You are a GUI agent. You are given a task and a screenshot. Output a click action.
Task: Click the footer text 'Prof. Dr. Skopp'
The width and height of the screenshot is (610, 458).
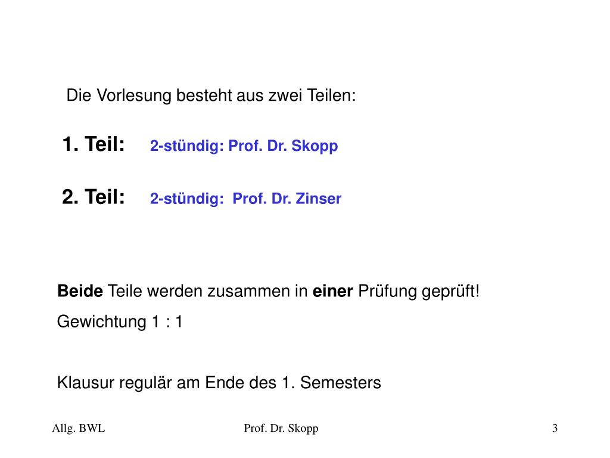281,428
